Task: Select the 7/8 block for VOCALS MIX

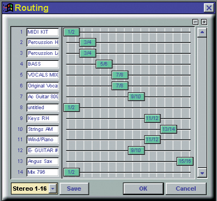Action: (120, 75)
